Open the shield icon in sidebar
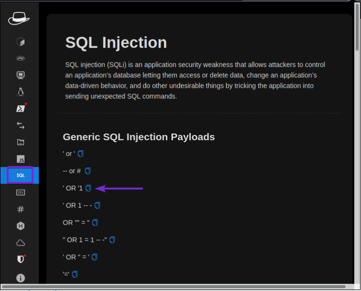The height and width of the screenshot is (291, 361). (x=20, y=259)
